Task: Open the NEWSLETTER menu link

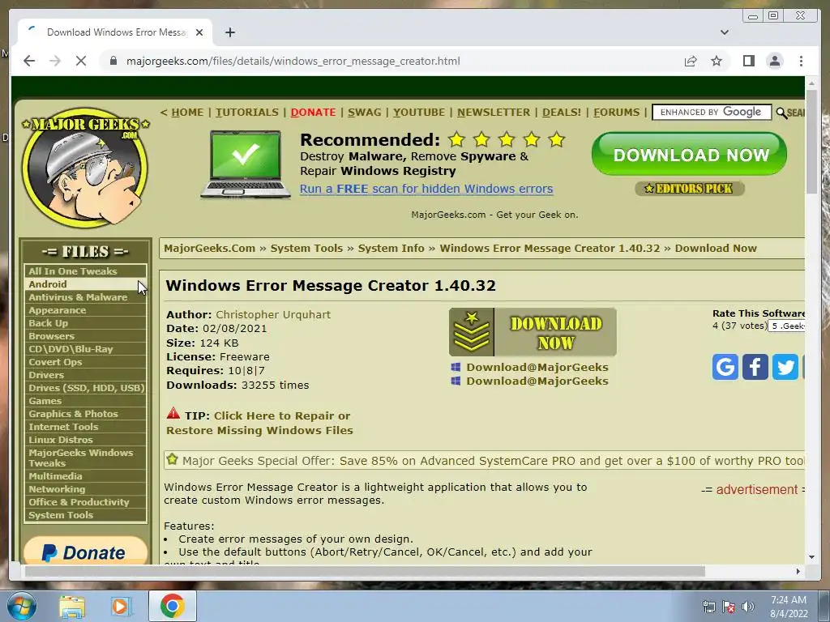Action: (494, 112)
